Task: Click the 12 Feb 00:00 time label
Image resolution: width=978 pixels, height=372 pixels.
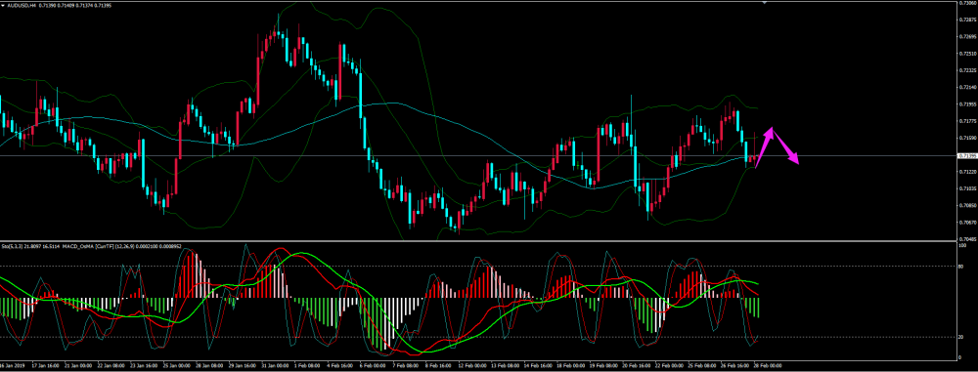Action: pos(471,366)
